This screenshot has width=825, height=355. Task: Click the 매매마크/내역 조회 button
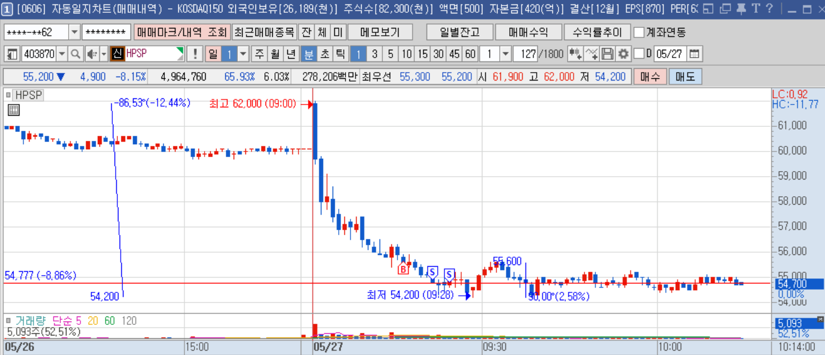click(x=182, y=32)
